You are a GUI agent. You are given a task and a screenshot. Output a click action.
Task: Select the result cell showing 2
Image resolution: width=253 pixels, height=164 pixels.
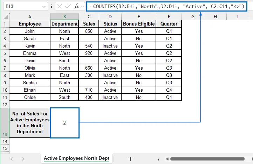tap(64, 123)
